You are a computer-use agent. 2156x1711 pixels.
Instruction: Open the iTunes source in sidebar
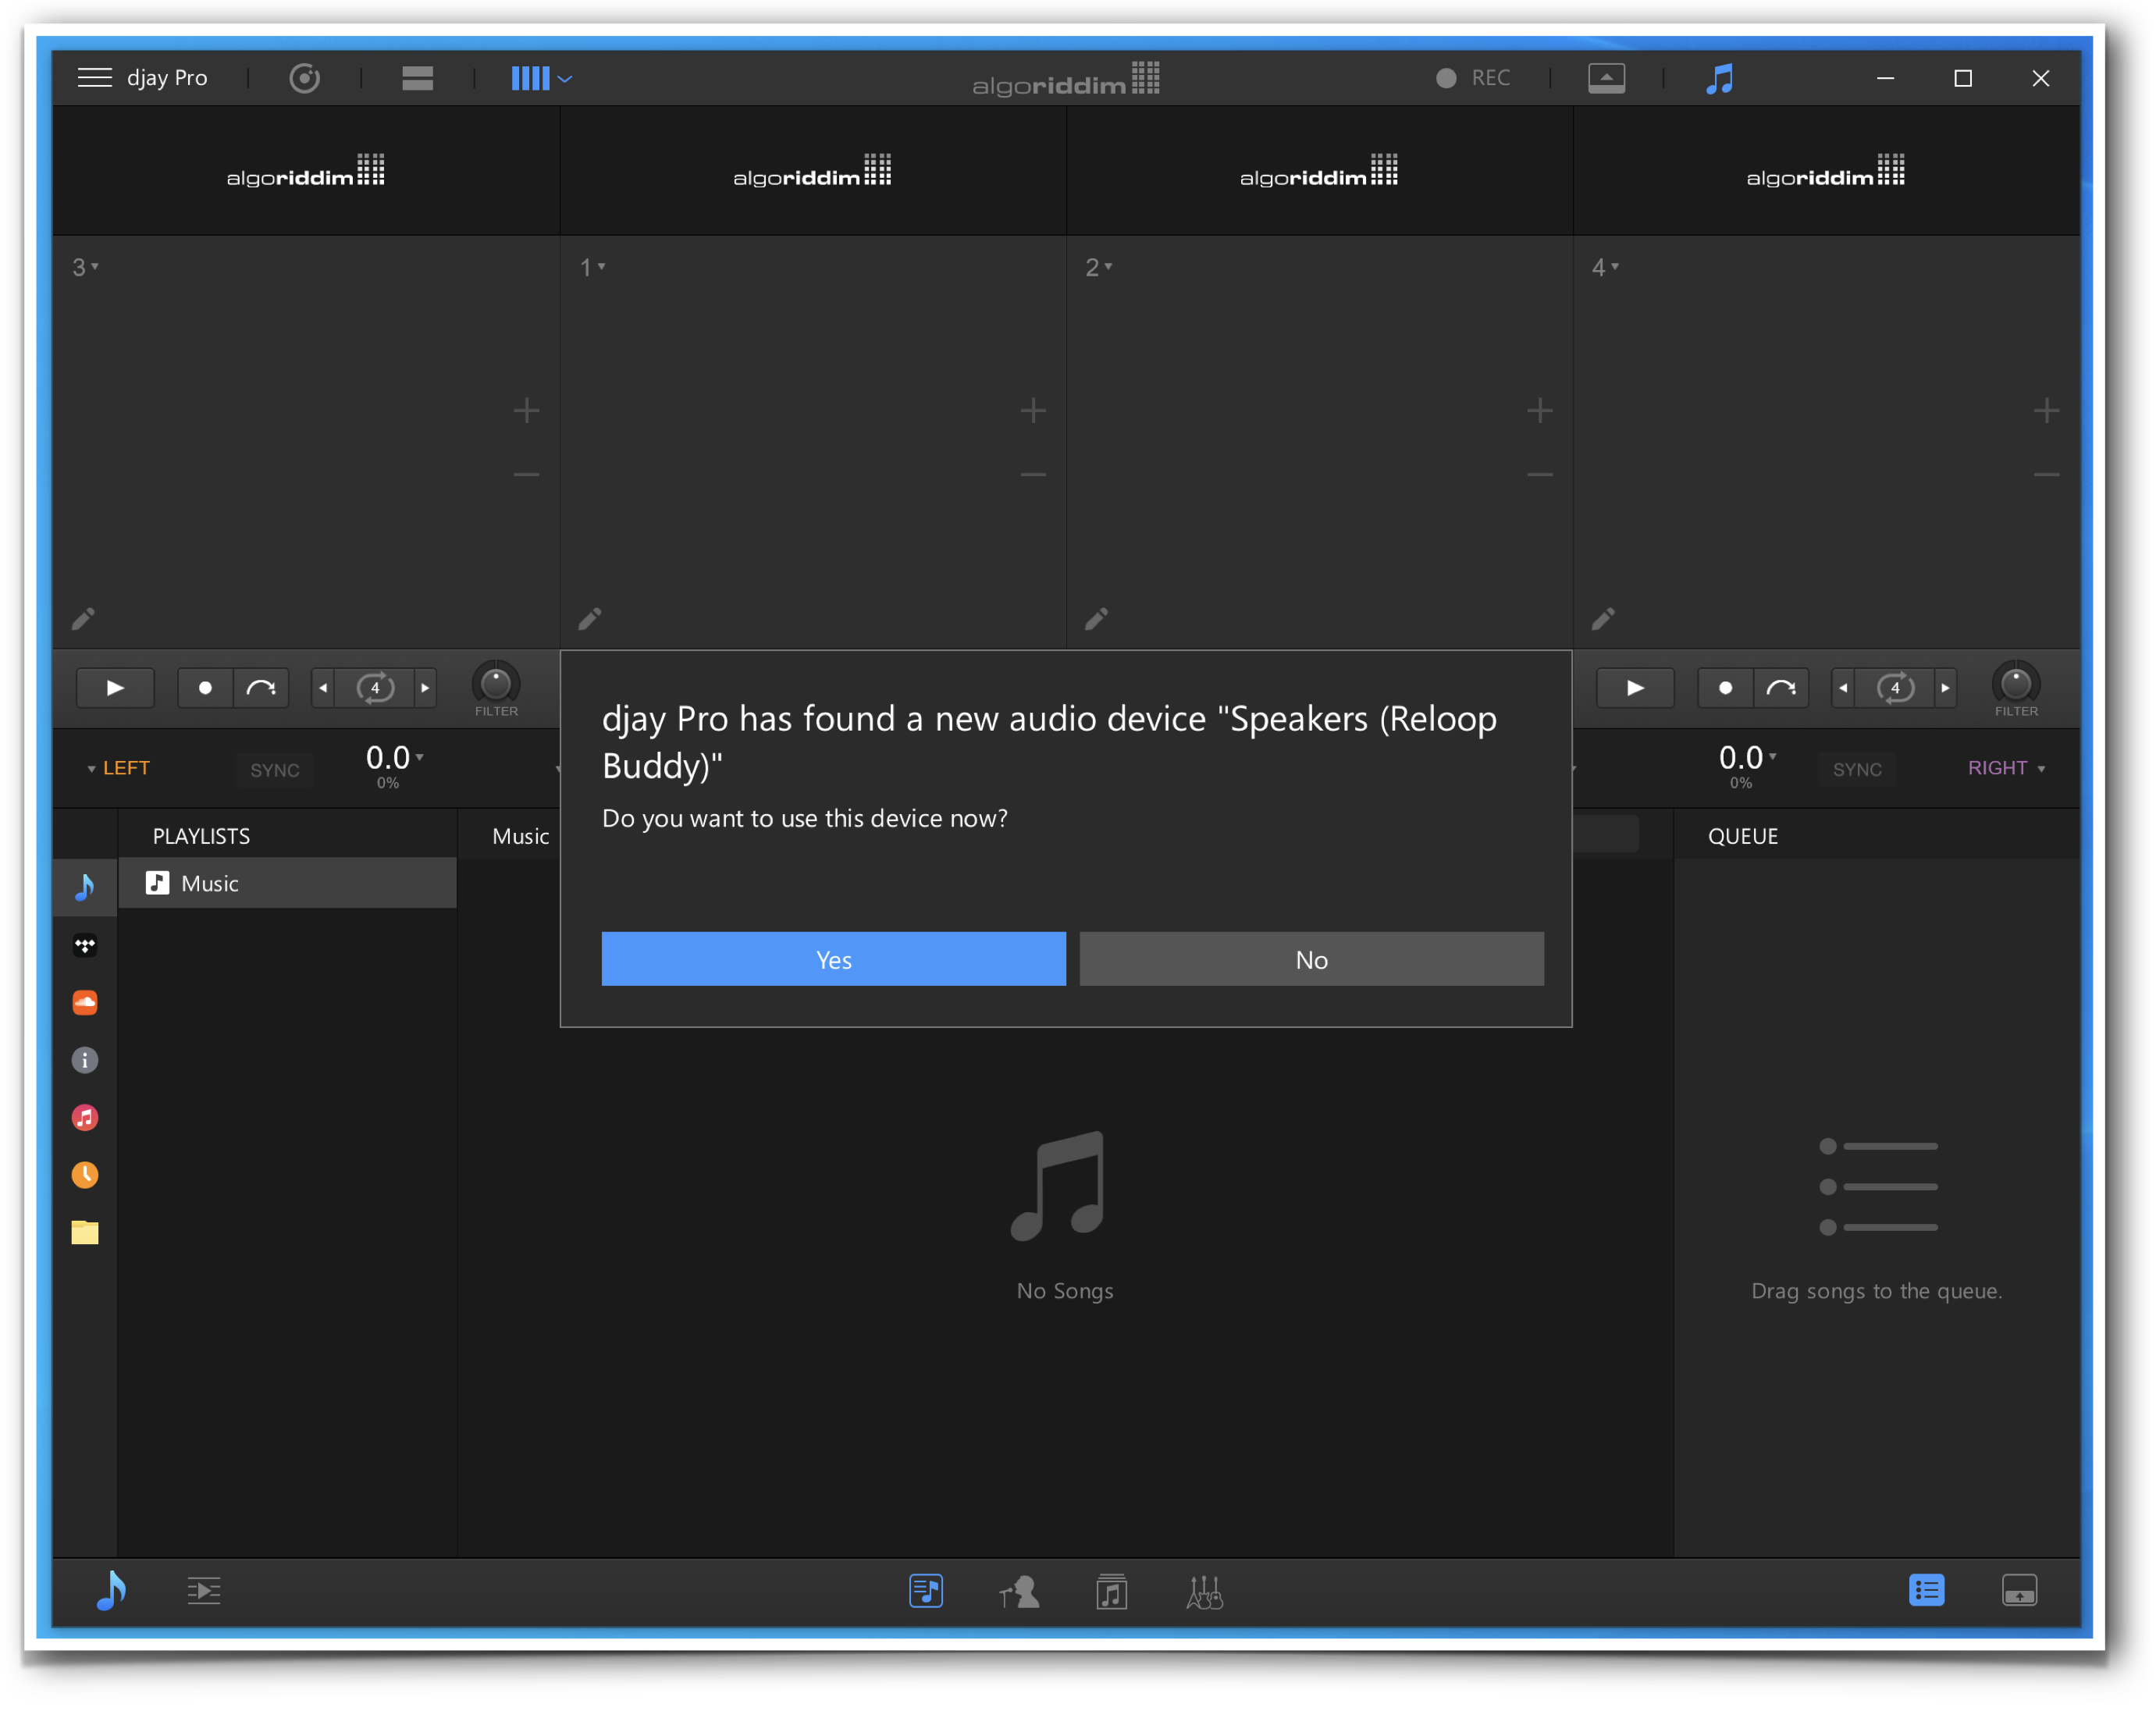point(85,1117)
